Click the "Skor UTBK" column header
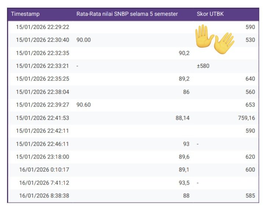The height and width of the screenshot is (212, 263). [210, 14]
